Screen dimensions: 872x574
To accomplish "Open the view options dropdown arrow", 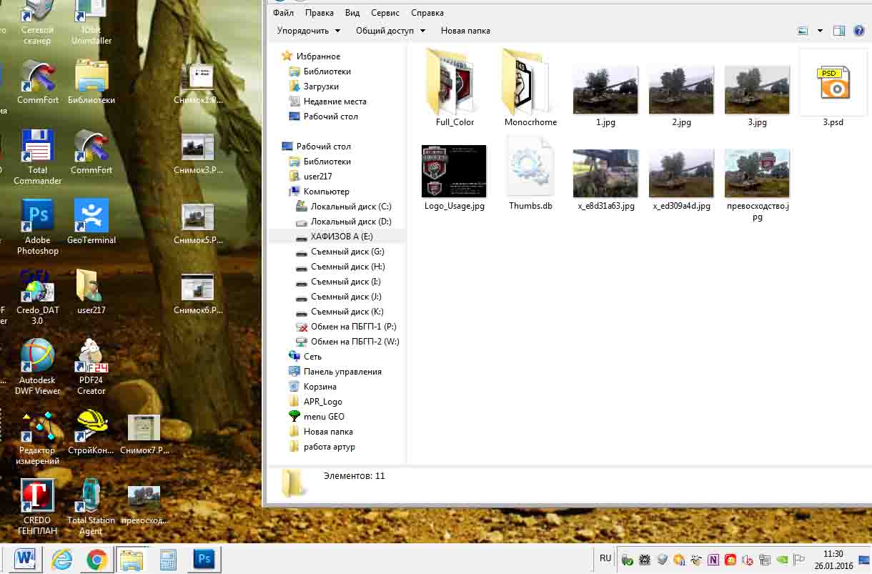I will tap(820, 31).
